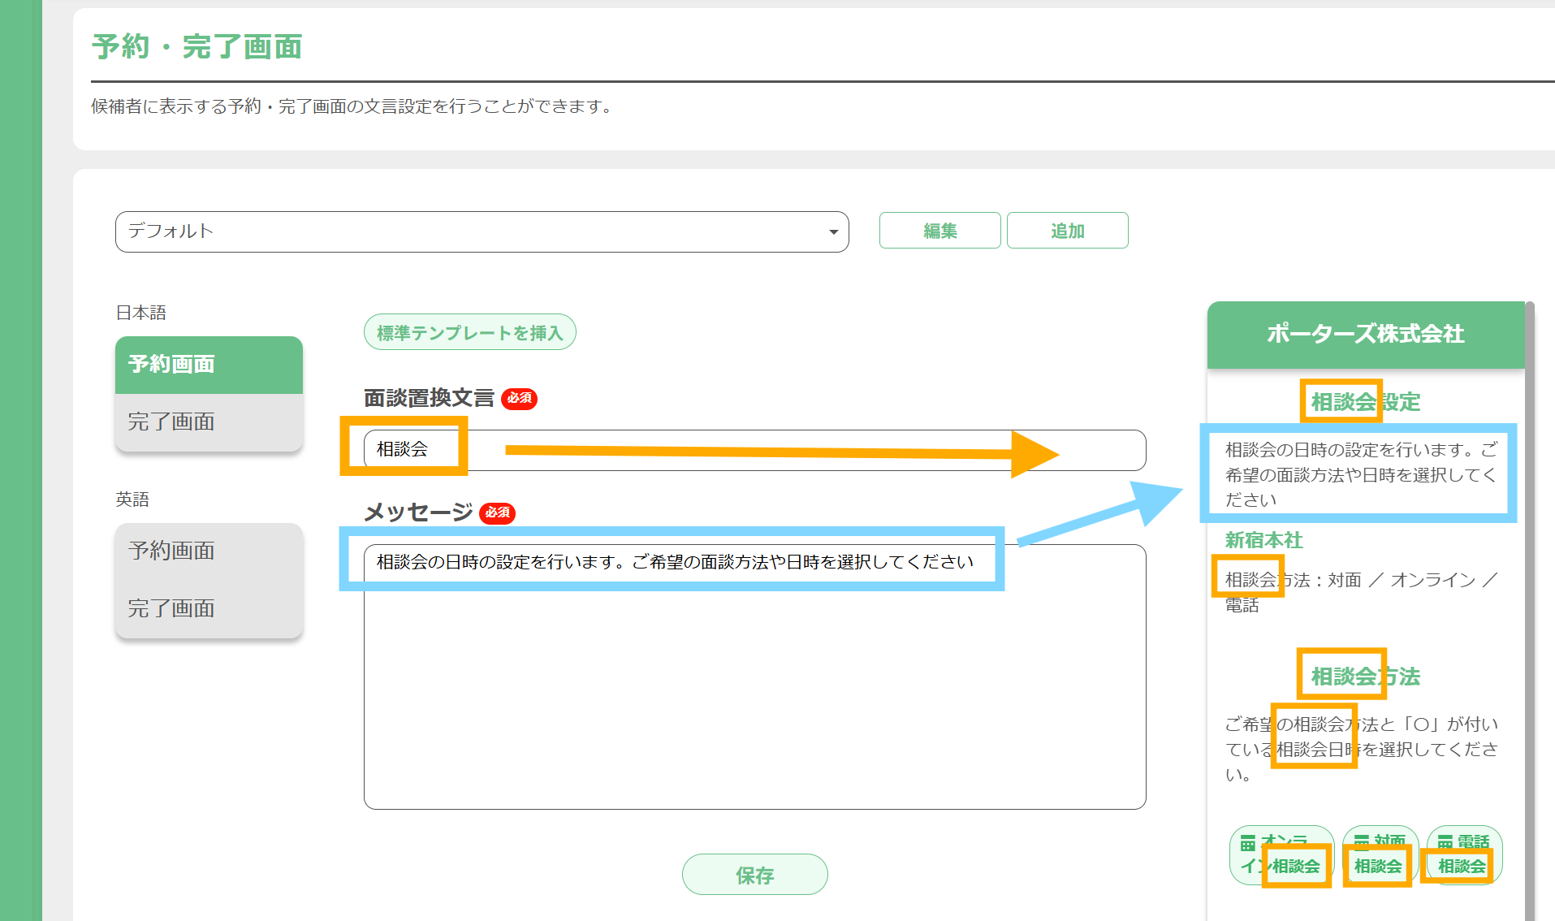This screenshot has width=1555, height=921.
Task: Choose the 対面相談会 method in the preview
Action: tap(1378, 855)
